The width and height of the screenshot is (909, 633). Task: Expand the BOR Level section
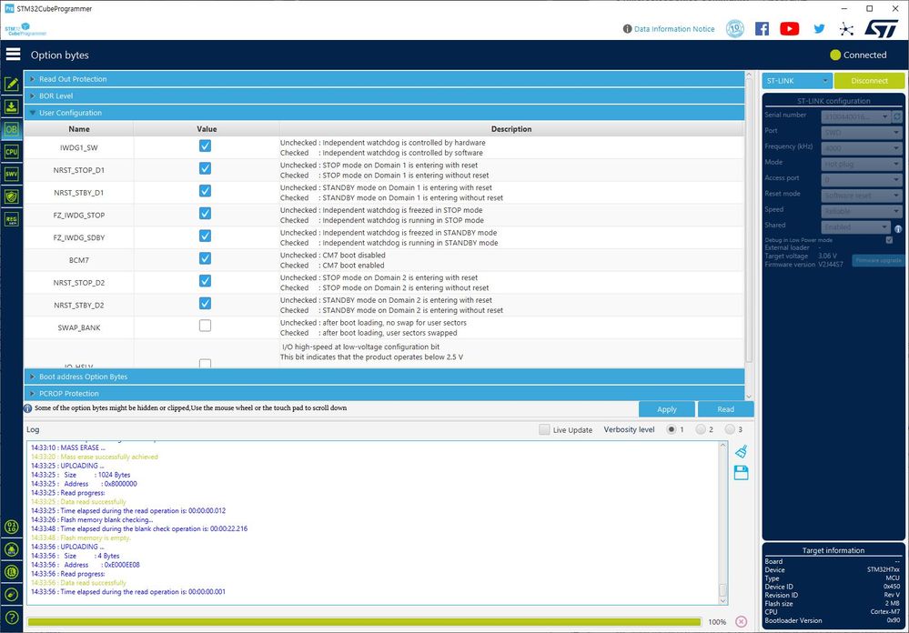click(x=384, y=95)
